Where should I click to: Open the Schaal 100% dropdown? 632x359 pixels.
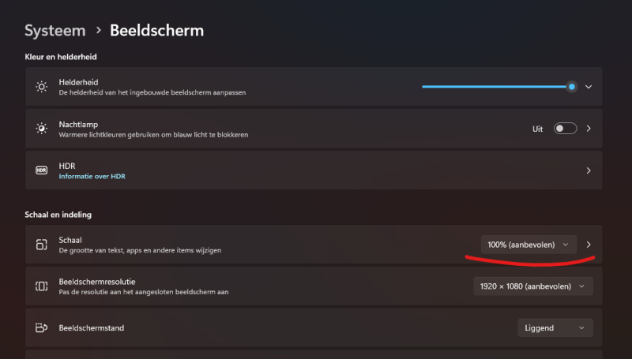(x=529, y=245)
